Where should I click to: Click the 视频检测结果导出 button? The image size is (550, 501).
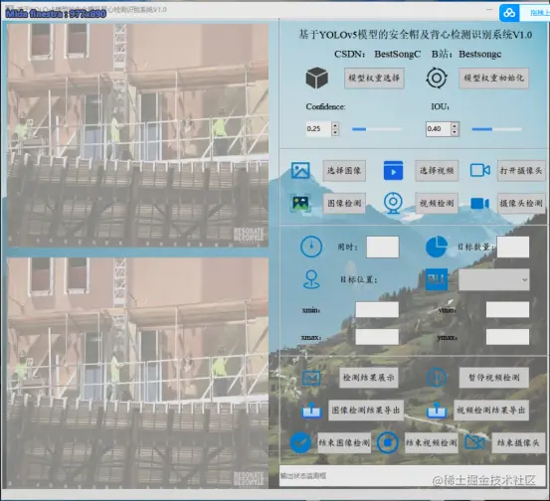491,410
